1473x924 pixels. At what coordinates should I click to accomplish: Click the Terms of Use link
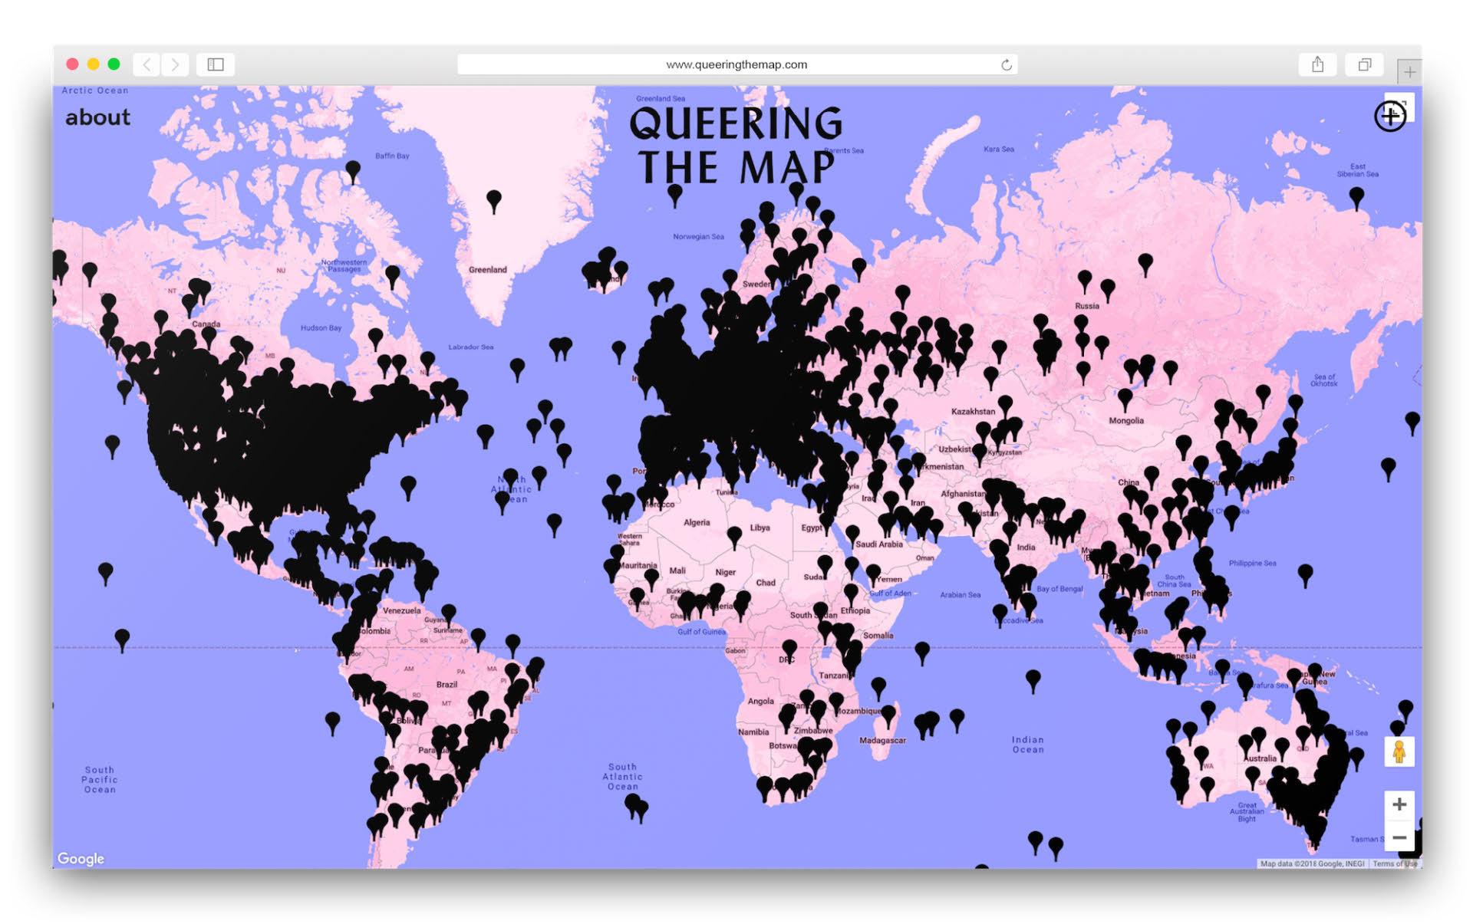coord(1394,863)
